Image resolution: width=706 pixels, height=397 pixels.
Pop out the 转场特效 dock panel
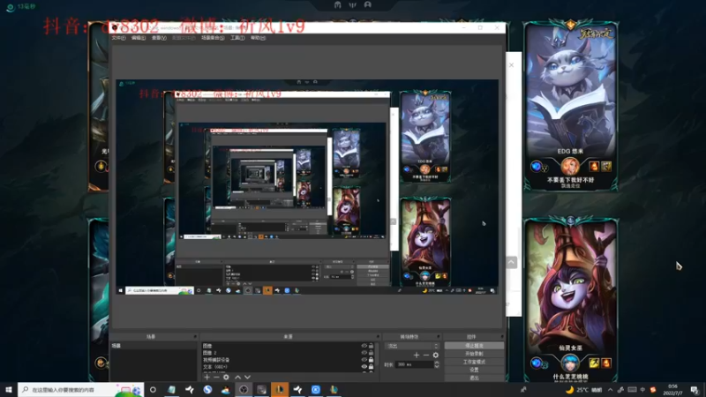click(438, 337)
